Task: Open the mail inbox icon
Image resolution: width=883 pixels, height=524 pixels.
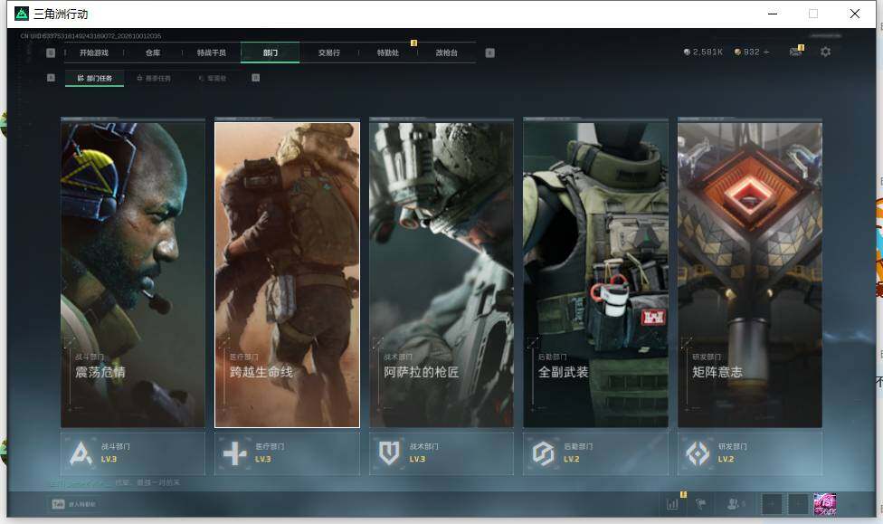Action: (796, 52)
